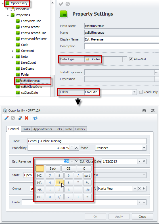
Task: Click the gray cancel circle in Property Settings
Action: (68, 4)
